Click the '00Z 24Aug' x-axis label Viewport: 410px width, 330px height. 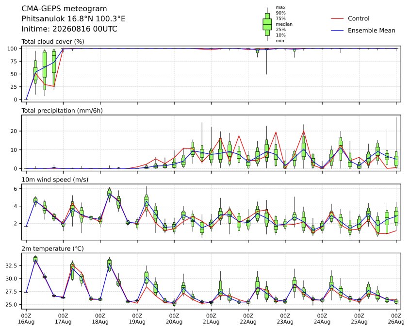(322, 319)
